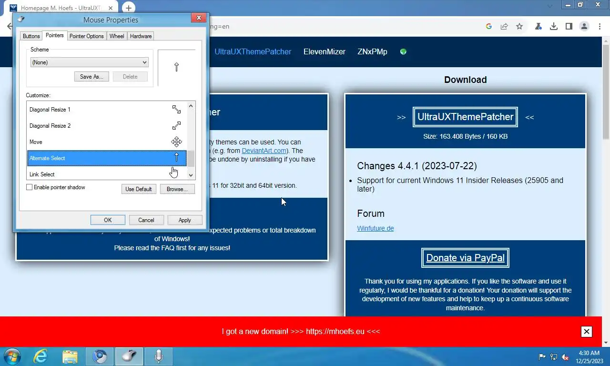Expand the browser tab search chevron

(x=550, y=6)
